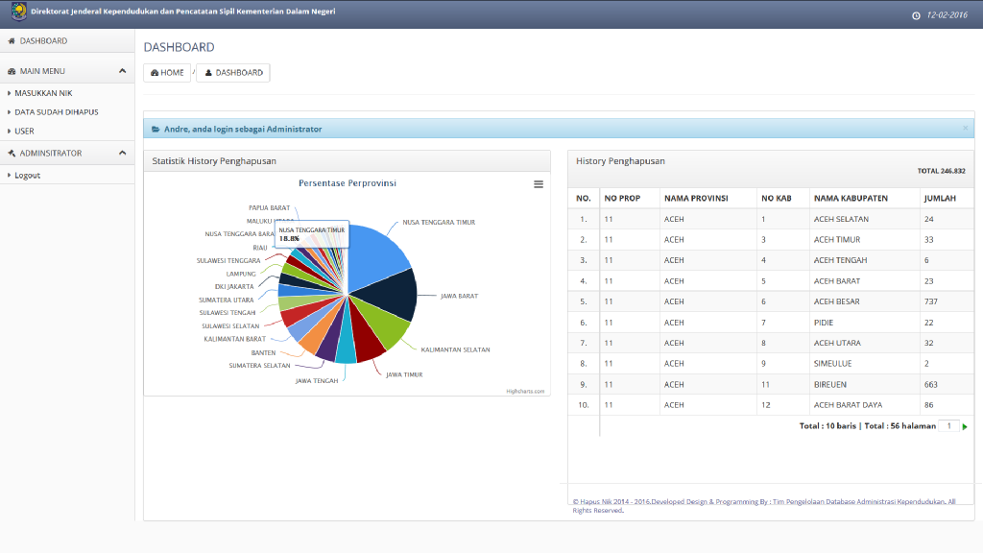Open MASUKKAN NIK menu item
The image size is (983, 553).
click(43, 93)
